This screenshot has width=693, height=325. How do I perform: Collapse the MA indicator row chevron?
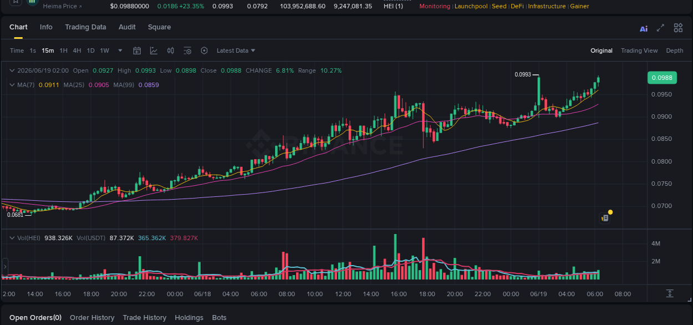point(12,85)
